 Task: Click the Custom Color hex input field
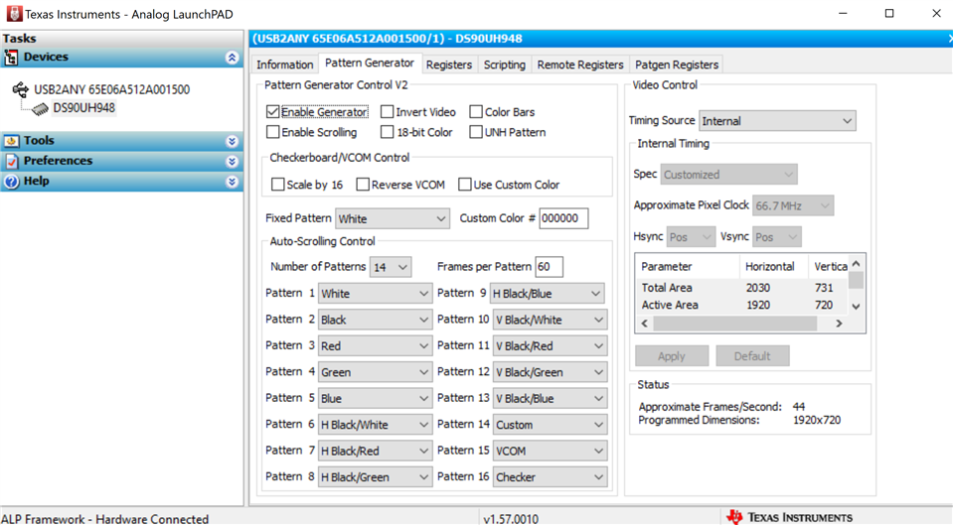(x=563, y=218)
